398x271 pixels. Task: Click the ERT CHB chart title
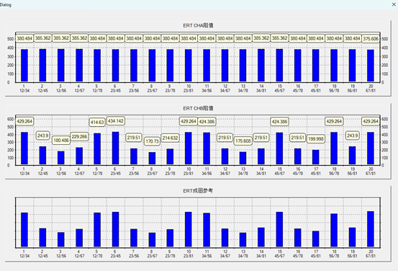[198, 108]
